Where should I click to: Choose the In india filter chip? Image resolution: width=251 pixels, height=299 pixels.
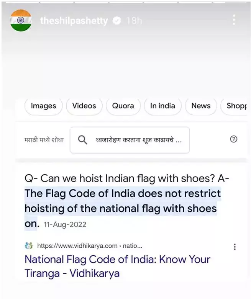point(162,106)
